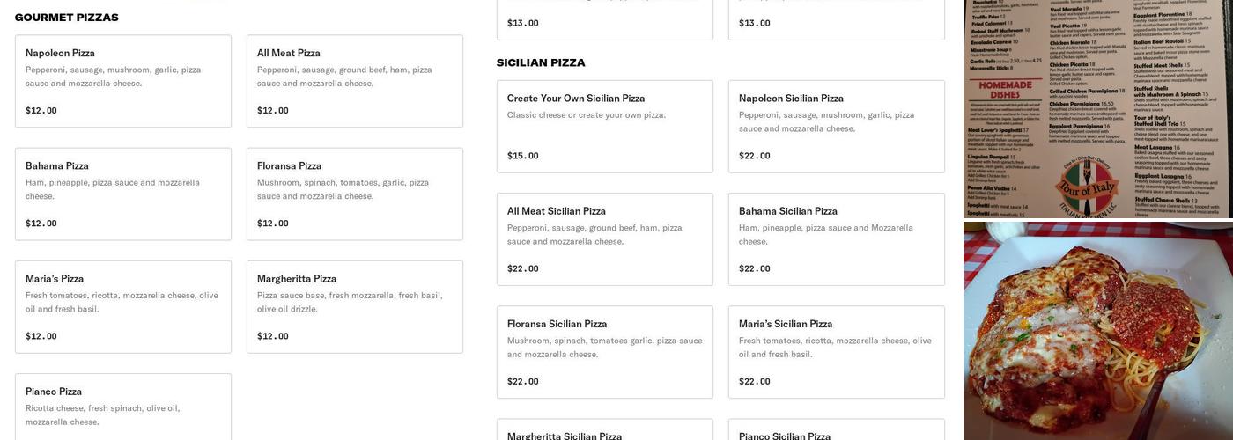Click the Gourmet Pizzas section heading
1233x440 pixels.
(67, 18)
